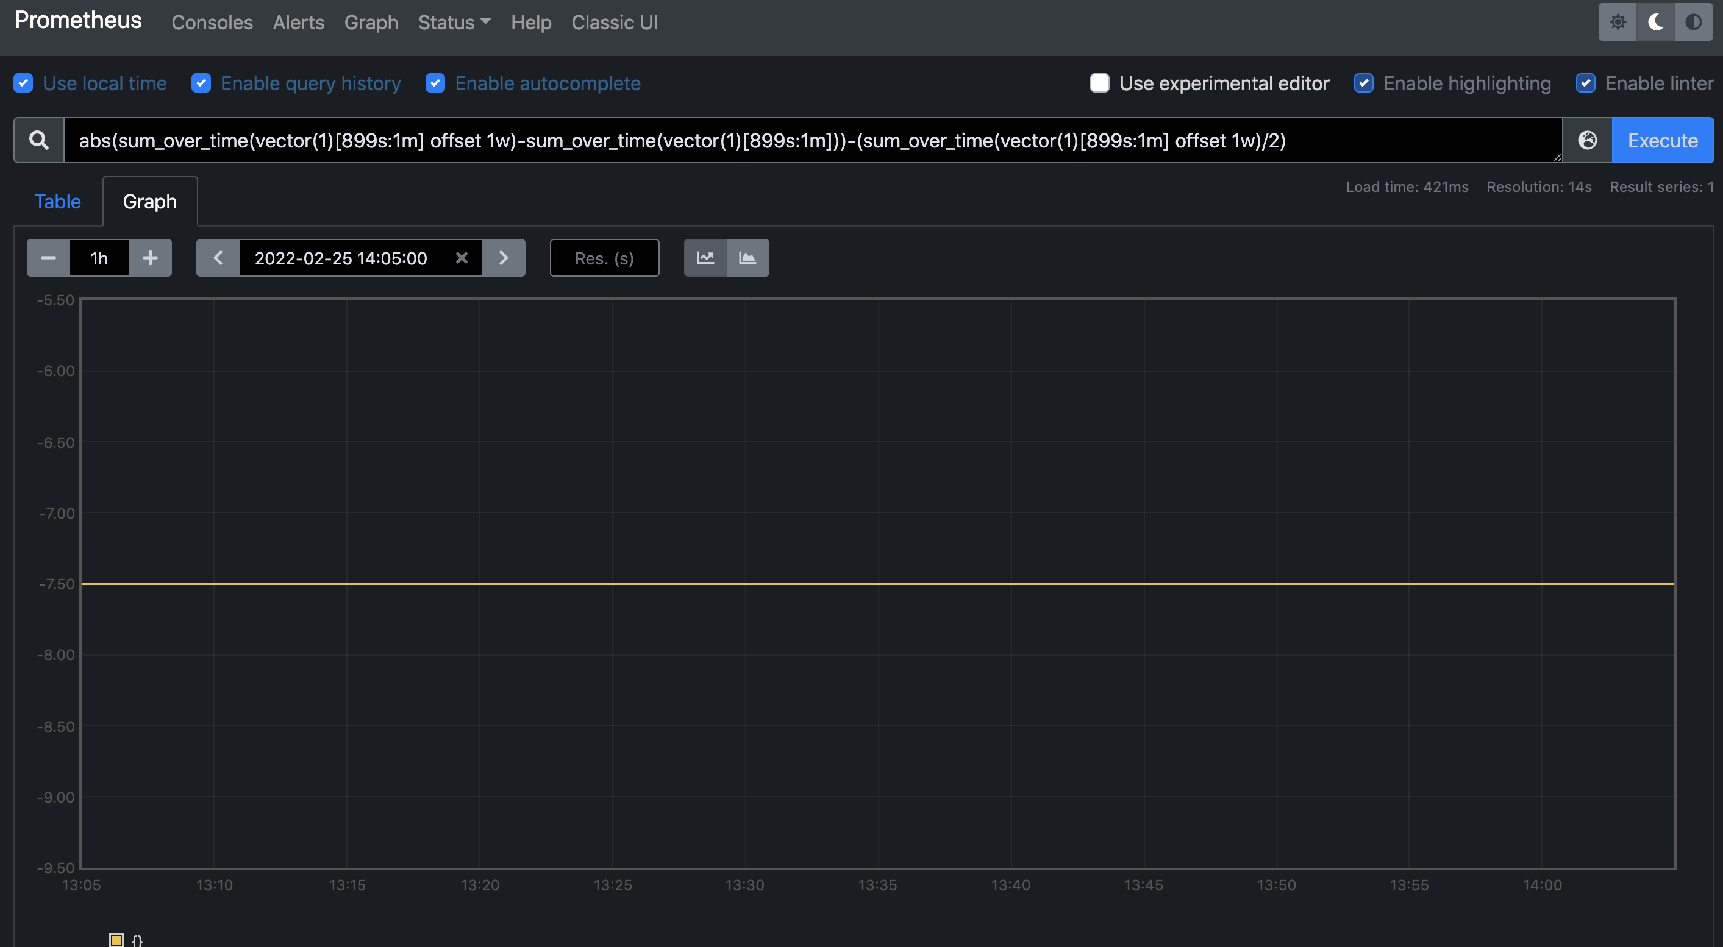This screenshot has height=947, width=1723.
Task: Decrease time range with minus icon
Action: 48,258
